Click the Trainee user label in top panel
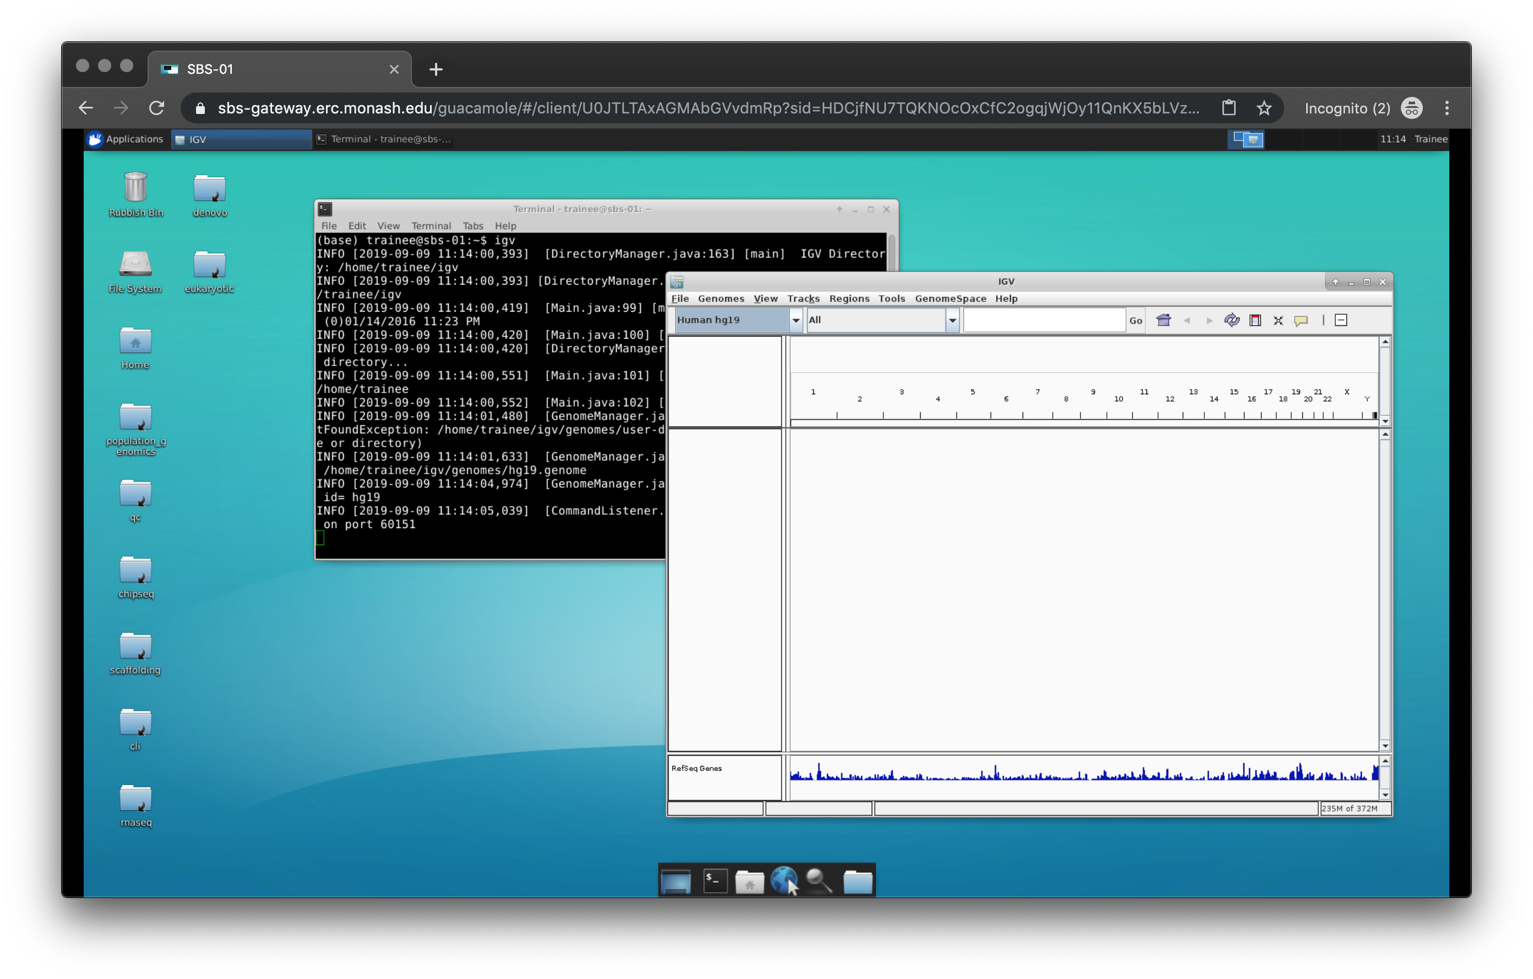 click(x=1431, y=139)
